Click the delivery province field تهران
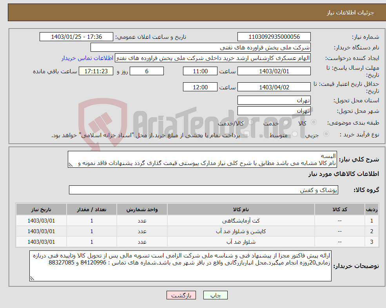Image resolution: width=386 pixels, height=308 pixels. pos(274,100)
